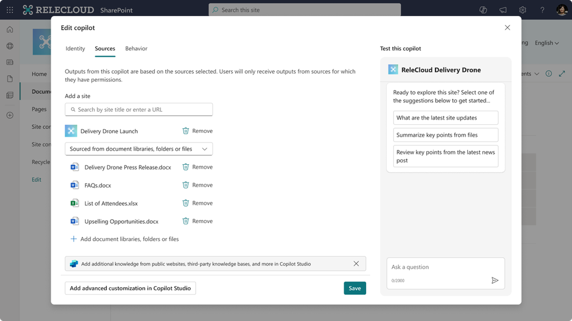Open the English language dropdown
572x321 pixels.
point(546,43)
